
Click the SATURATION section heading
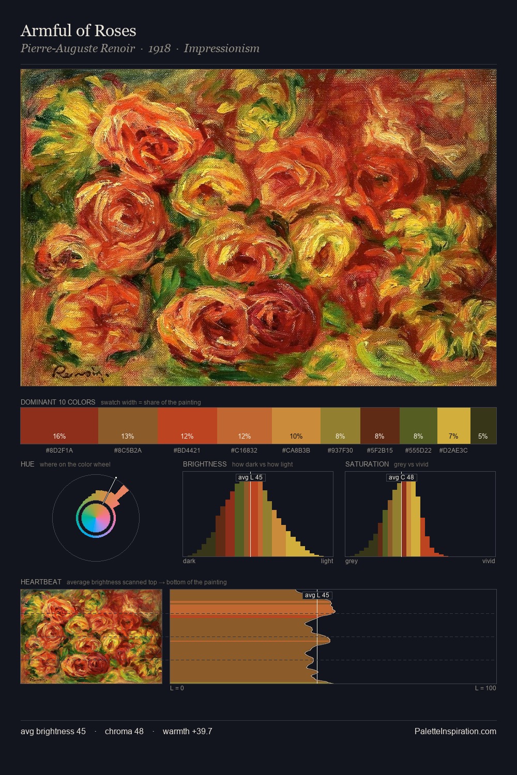coord(367,464)
